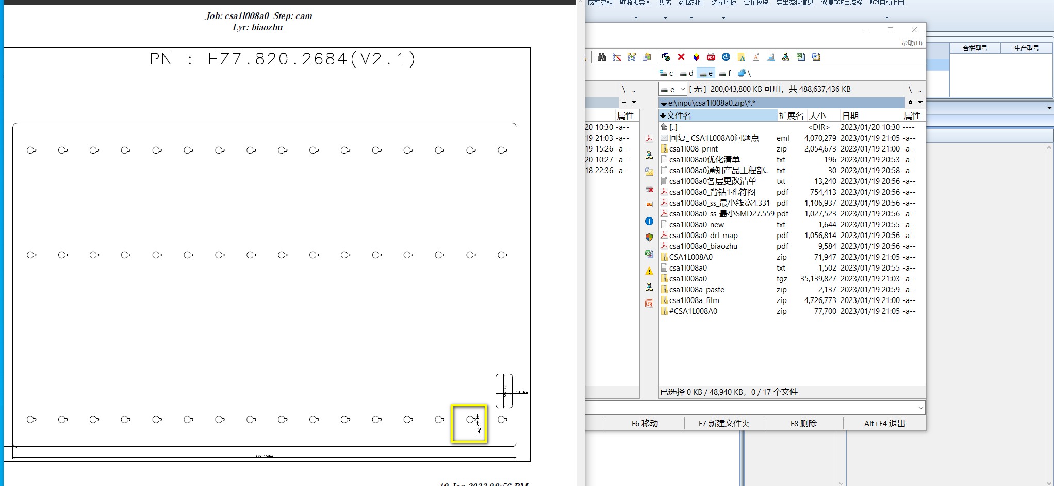Open the 帮助(H) menu
The height and width of the screenshot is (486, 1054).
pos(912,43)
